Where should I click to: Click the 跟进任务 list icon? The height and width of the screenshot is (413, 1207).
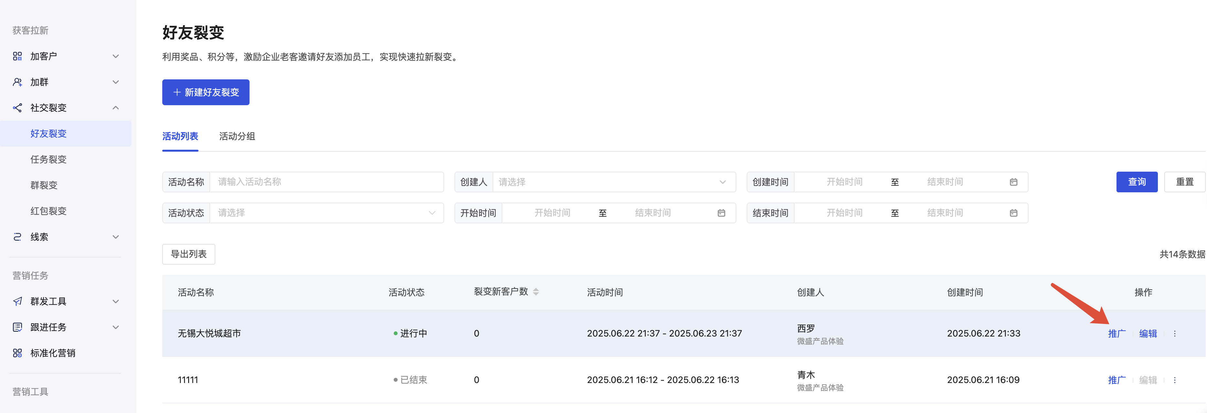(x=17, y=327)
